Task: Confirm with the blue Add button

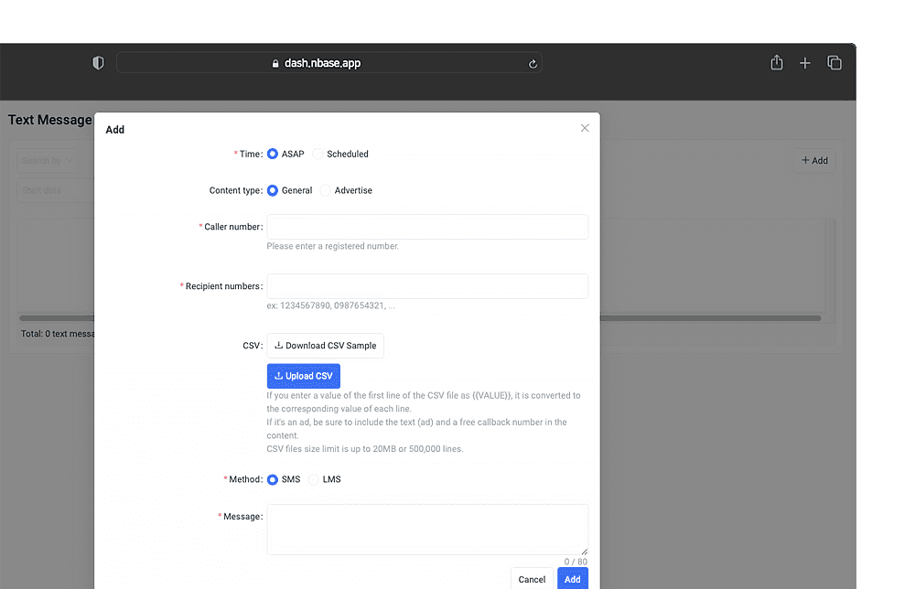Action: coord(573,579)
